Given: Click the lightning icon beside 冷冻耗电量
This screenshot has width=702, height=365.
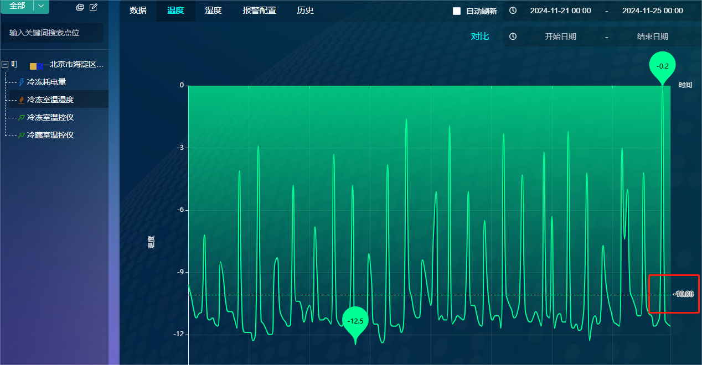Looking at the screenshot, I should tap(22, 82).
